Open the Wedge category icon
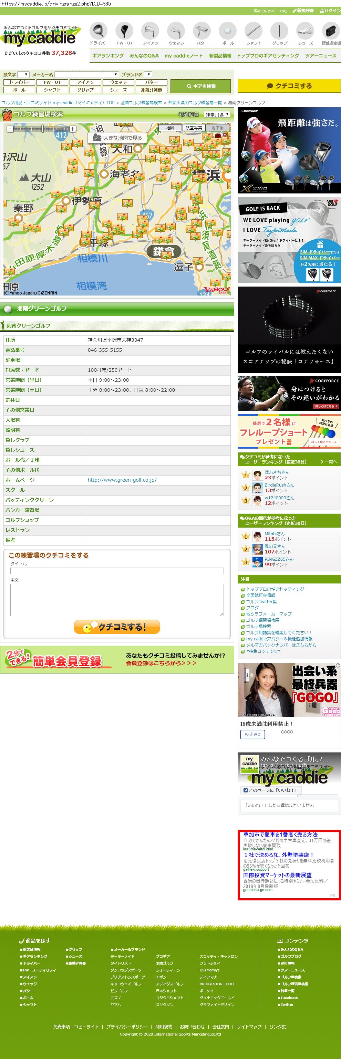 click(x=176, y=31)
